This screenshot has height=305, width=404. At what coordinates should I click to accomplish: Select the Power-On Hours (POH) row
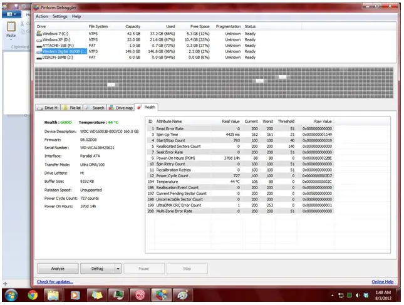(x=240, y=158)
